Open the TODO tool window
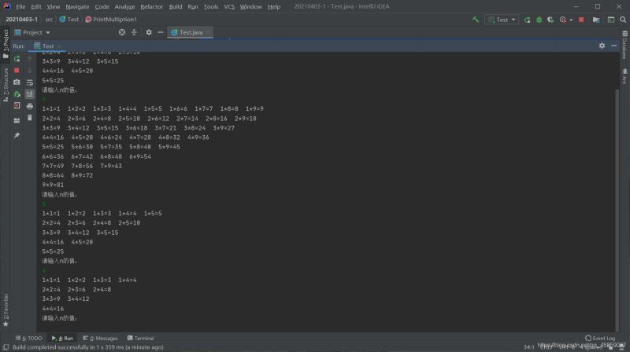Screen dimensions: 630x352 (x=29, y=338)
